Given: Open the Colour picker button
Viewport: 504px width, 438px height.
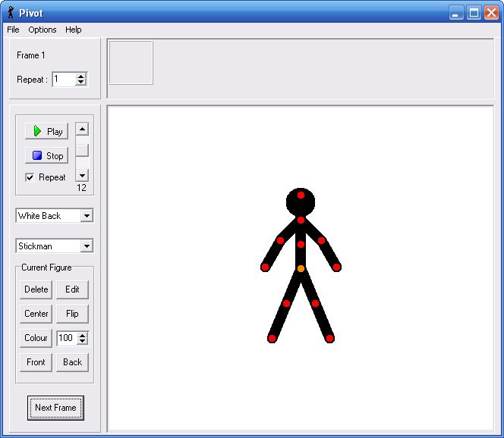Looking at the screenshot, I should [36, 338].
